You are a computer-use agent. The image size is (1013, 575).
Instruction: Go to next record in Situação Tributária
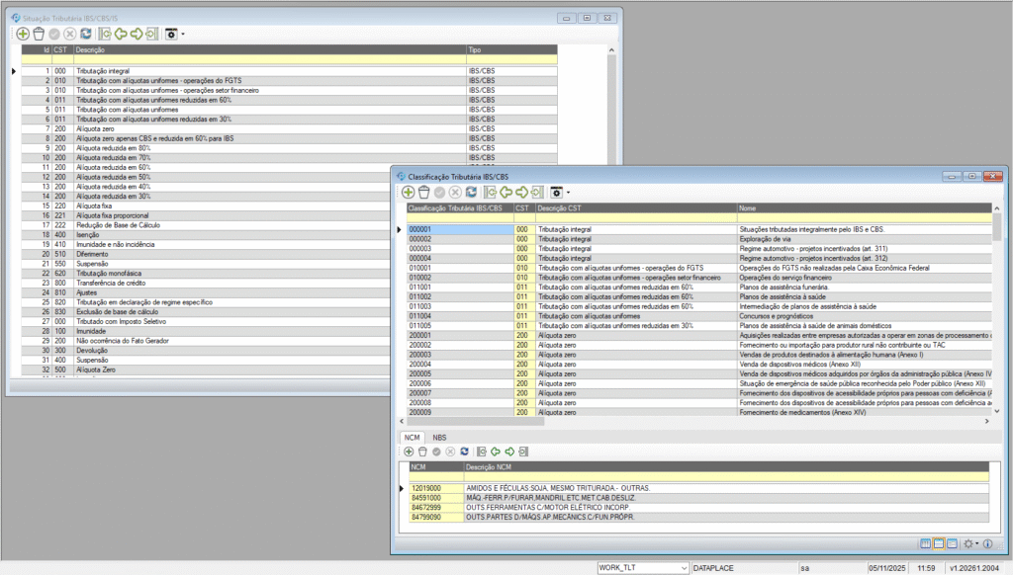click(136, 33)
